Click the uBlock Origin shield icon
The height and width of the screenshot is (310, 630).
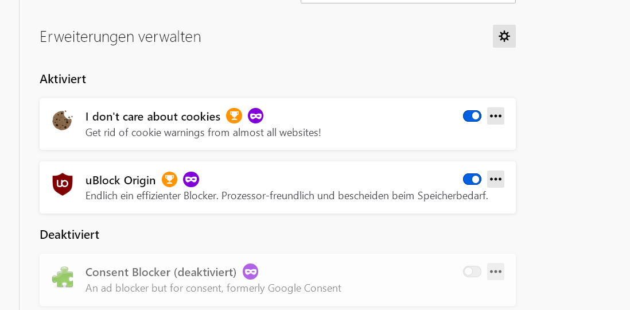click(x=62, y=184)
